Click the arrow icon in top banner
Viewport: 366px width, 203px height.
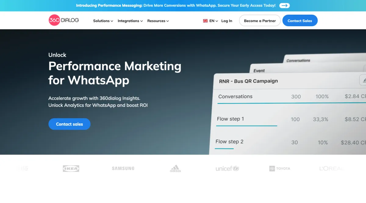(x=284, y=5)
